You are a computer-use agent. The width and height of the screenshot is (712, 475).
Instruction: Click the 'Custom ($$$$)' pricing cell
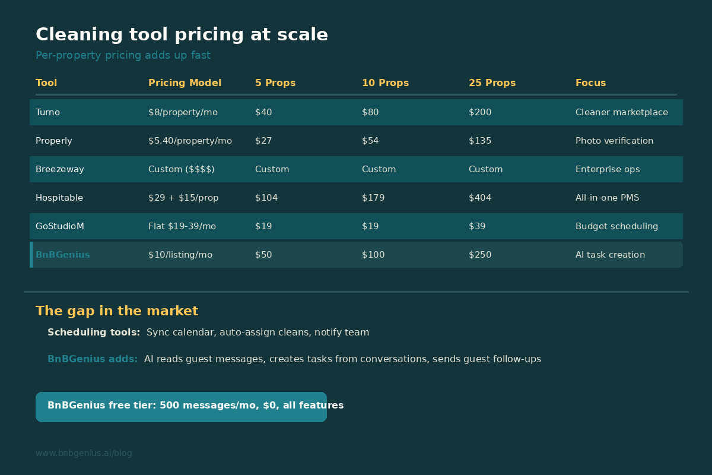(x=182, y=169)
